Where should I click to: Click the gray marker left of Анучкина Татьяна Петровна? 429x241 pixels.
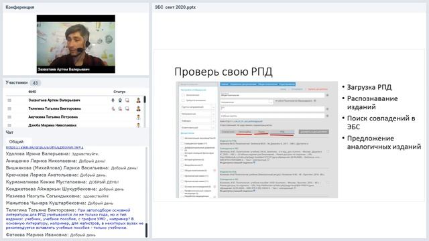point(9,117)
